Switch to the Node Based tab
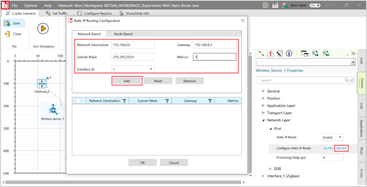This screenshot has height=187, width=367. click(x=123, y=34)
